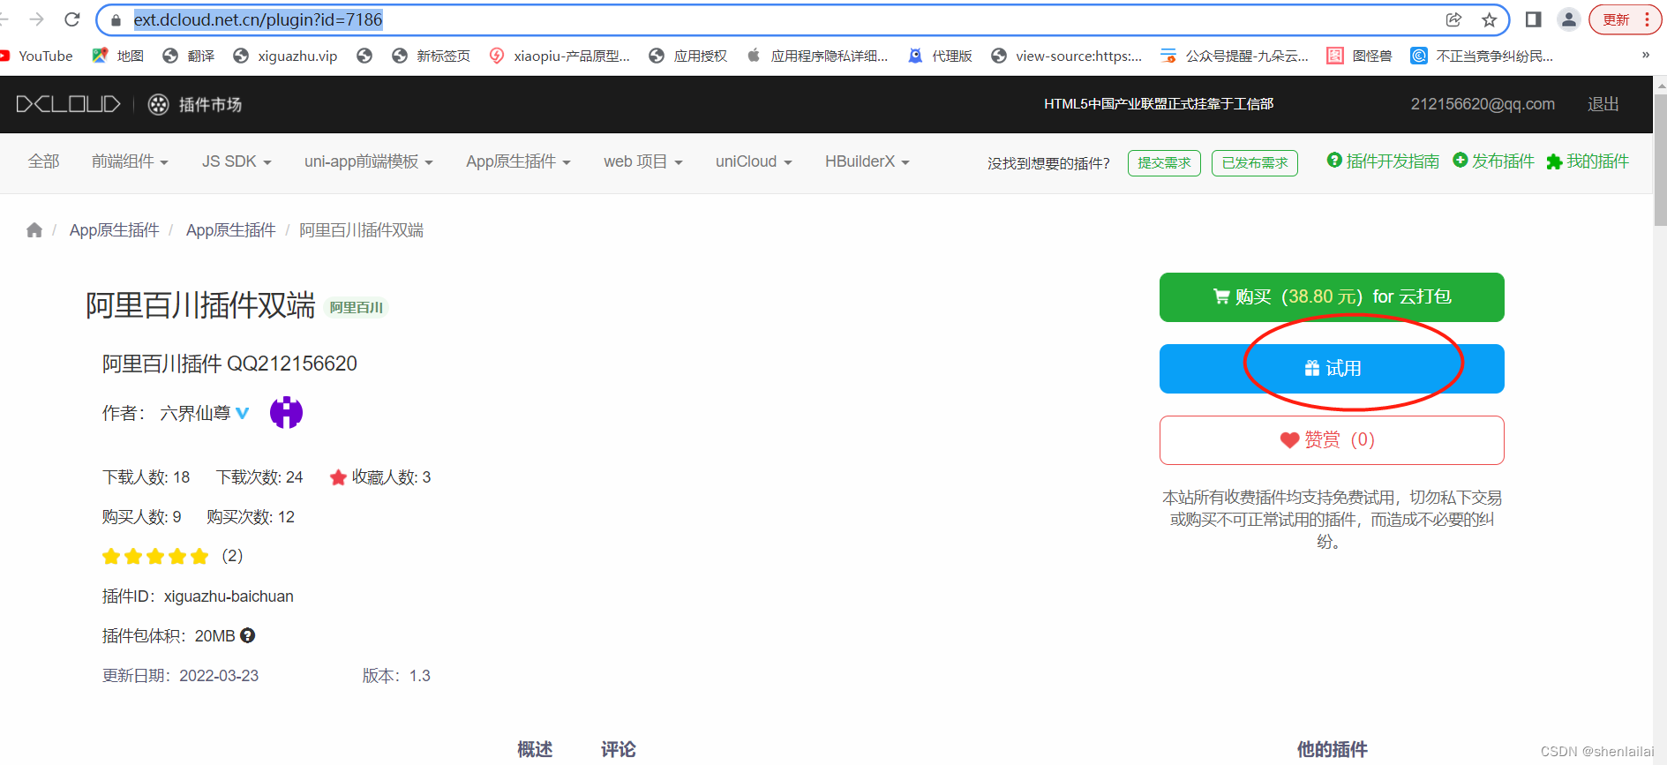
Task: Click the 插件ID text xiguazhu-baichuan
Action: (229, 596)
